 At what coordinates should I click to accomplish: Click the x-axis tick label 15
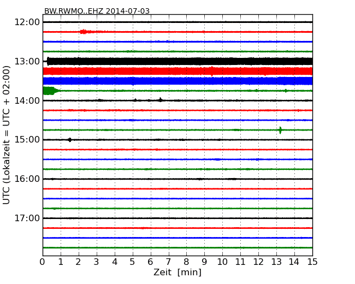tap(312, 262)
